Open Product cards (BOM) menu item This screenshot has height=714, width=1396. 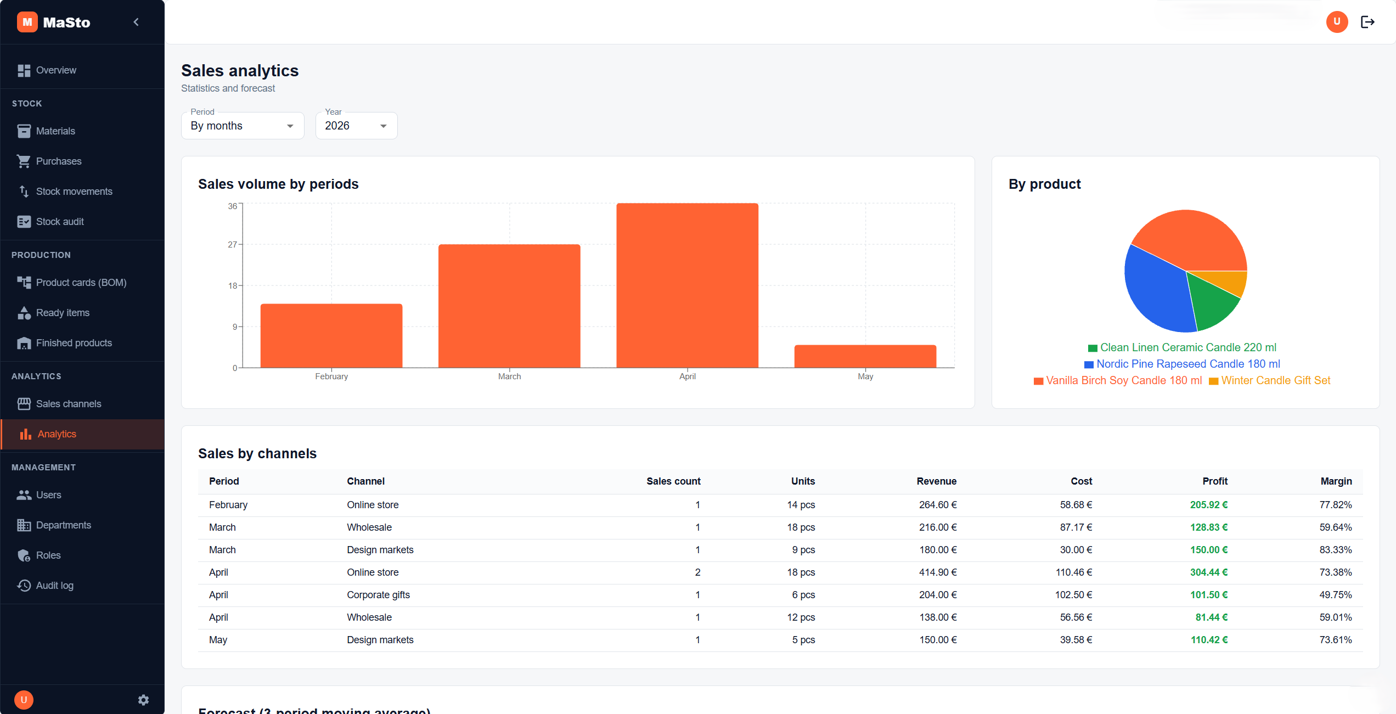[x=82, y=283]
